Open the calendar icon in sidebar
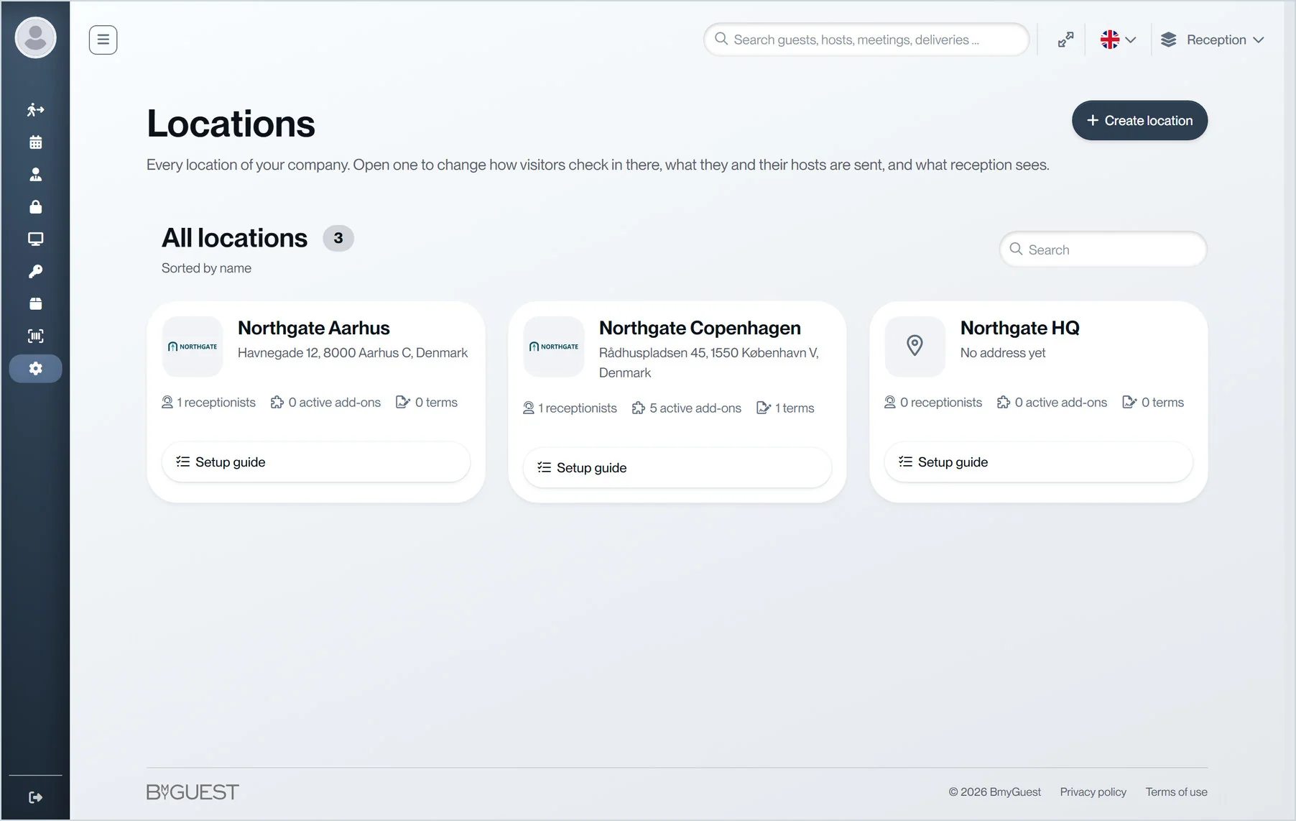Image resolution: width=1296 pixels, height=821 pixels. click(35, 142)
